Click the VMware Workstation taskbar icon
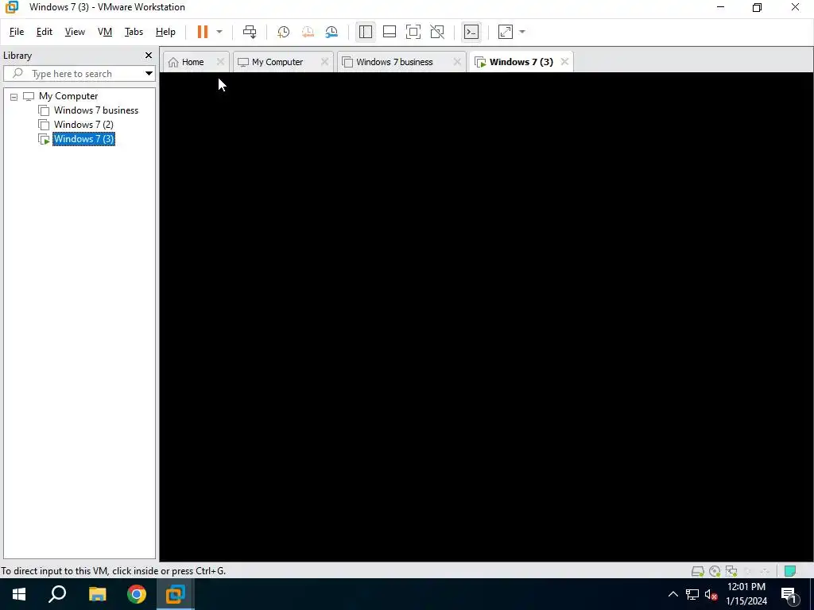Screen dimensions: 814x610 coord(176,594)
